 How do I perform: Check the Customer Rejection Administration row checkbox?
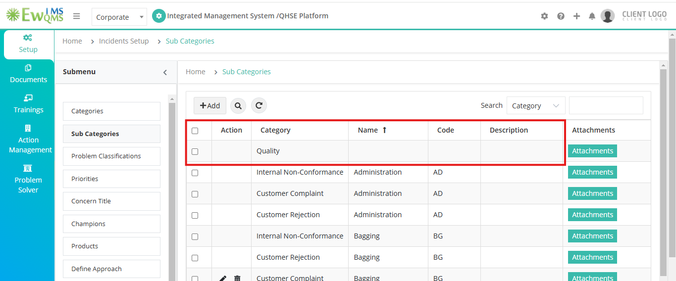tap(195, 215)
